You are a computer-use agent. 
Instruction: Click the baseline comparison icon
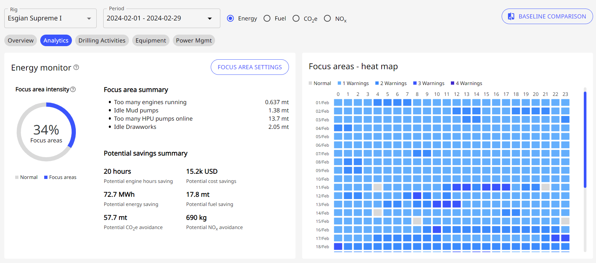click(x=511, y=16)
